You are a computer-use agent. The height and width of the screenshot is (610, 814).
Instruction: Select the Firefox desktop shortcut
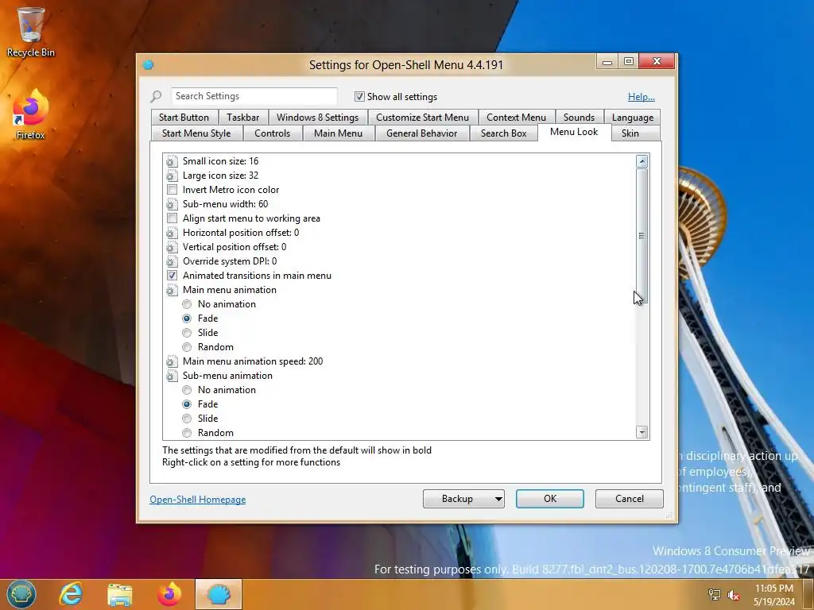coord(31,114)
